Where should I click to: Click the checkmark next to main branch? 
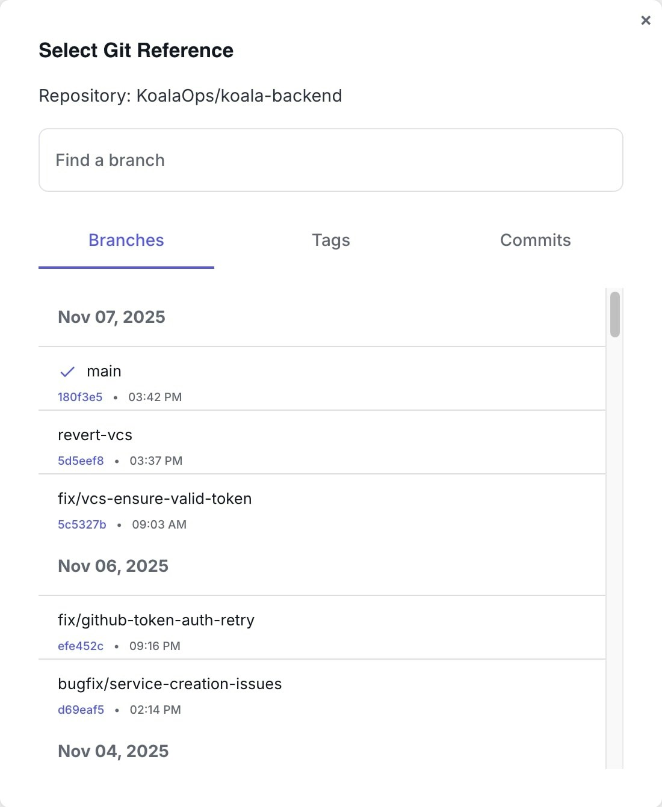[67, 372]
